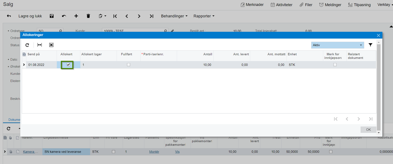Viewport: 393px width, 164px height.
Task: Go to next page in Allokeringer pager
Action: pos(359,119)
